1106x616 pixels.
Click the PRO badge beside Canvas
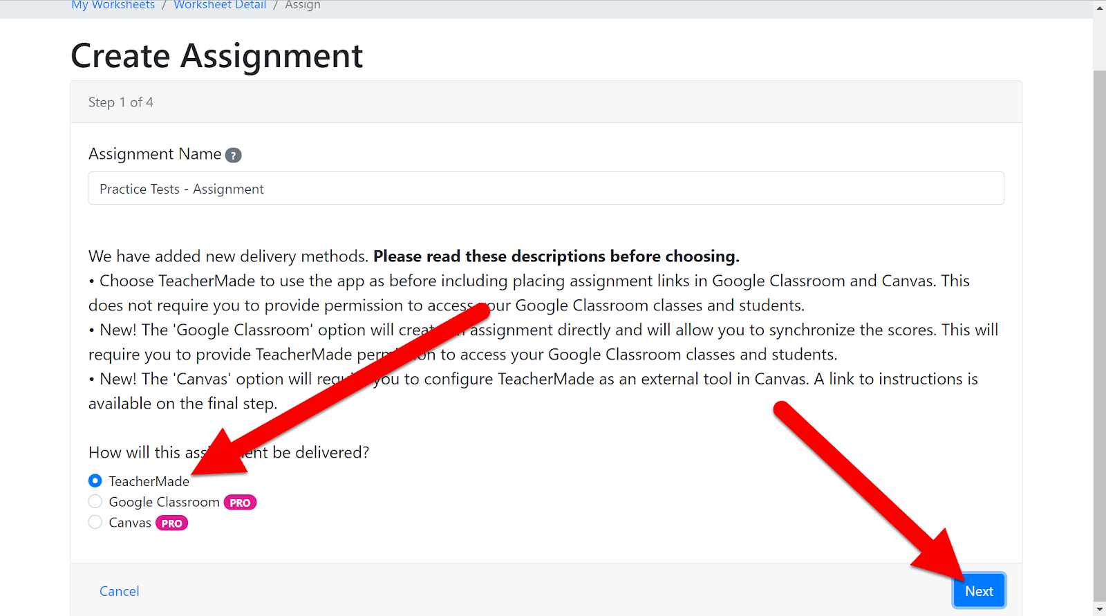click(x=171, y=523)
